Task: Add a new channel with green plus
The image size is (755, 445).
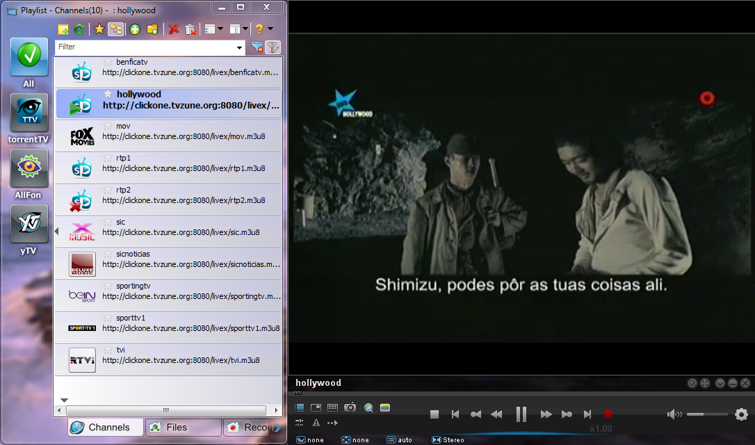Action: [x=135, y=29]
